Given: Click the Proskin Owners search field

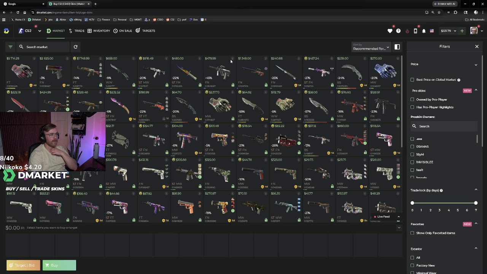Looking at the screenshot, I should point(444,126).
